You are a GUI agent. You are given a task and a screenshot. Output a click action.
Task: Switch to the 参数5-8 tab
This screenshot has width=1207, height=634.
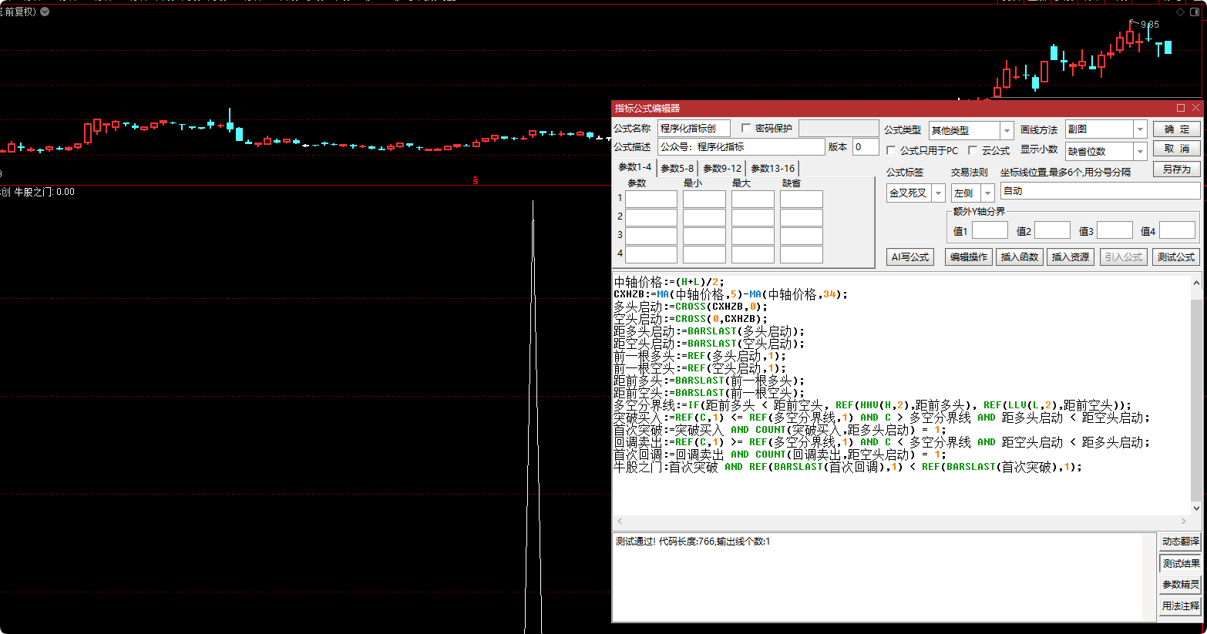pyautogui.click(x=677, y=168)
